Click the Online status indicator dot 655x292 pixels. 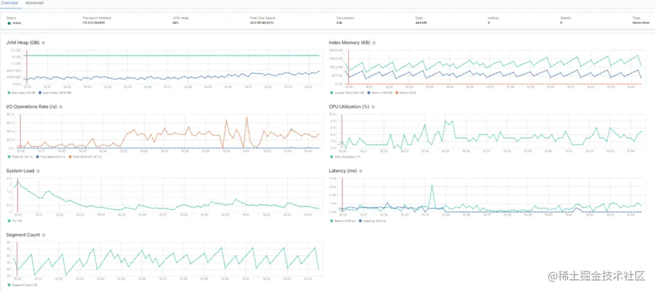click(x=8, y=23)
